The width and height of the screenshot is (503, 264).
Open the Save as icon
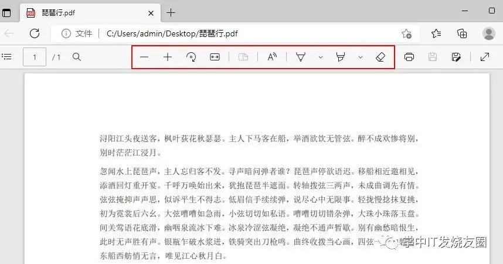456,57
